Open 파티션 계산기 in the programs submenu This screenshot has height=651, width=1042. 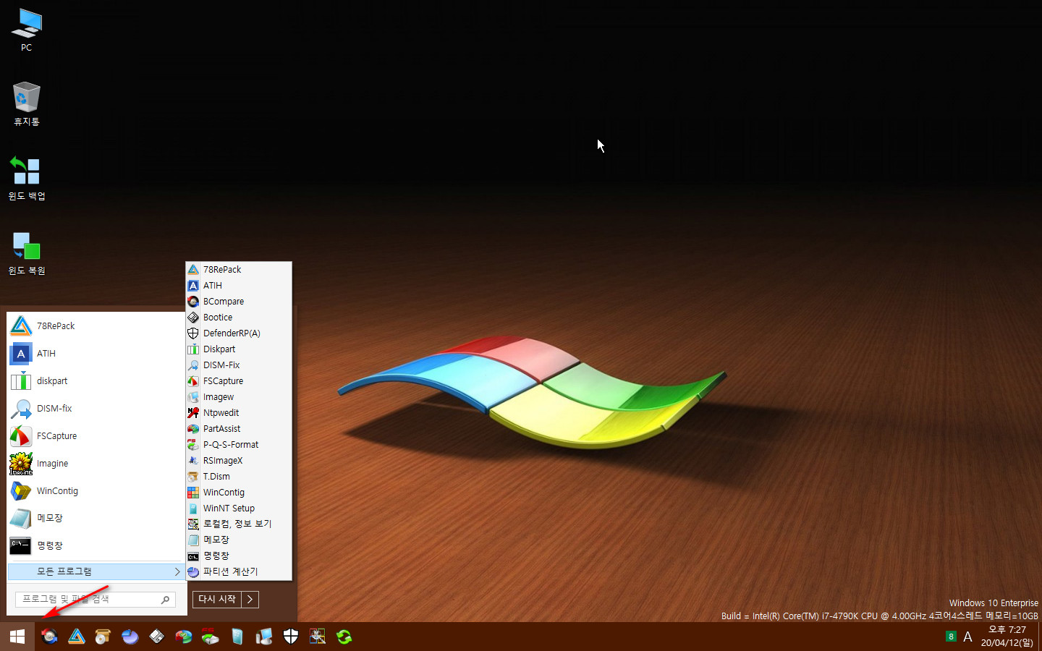coord(239,571)
